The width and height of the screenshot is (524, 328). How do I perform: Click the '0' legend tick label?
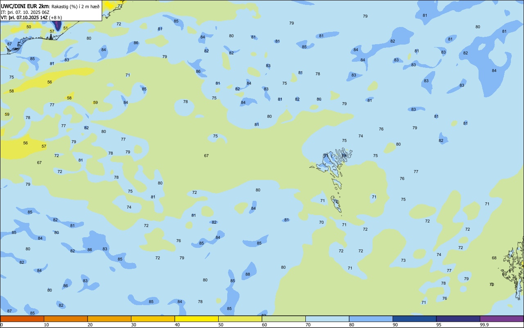(2, 325)
